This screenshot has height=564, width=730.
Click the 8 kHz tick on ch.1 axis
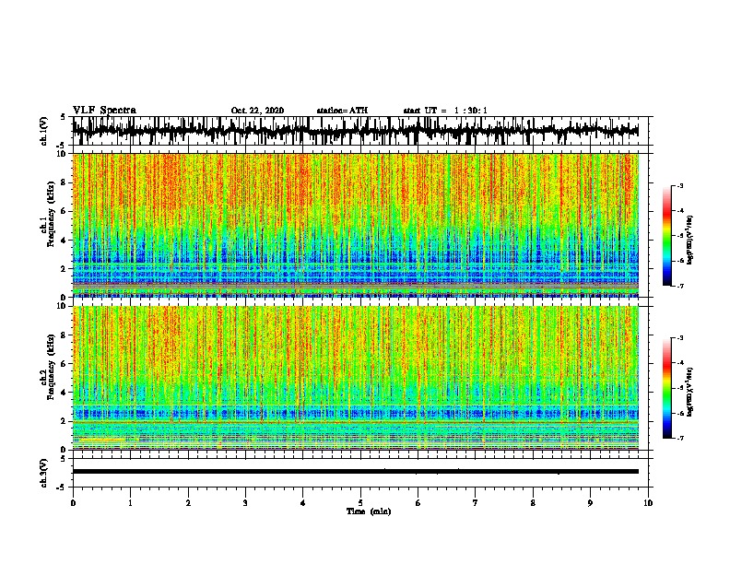pyautogui.click(x=65, y=182)
